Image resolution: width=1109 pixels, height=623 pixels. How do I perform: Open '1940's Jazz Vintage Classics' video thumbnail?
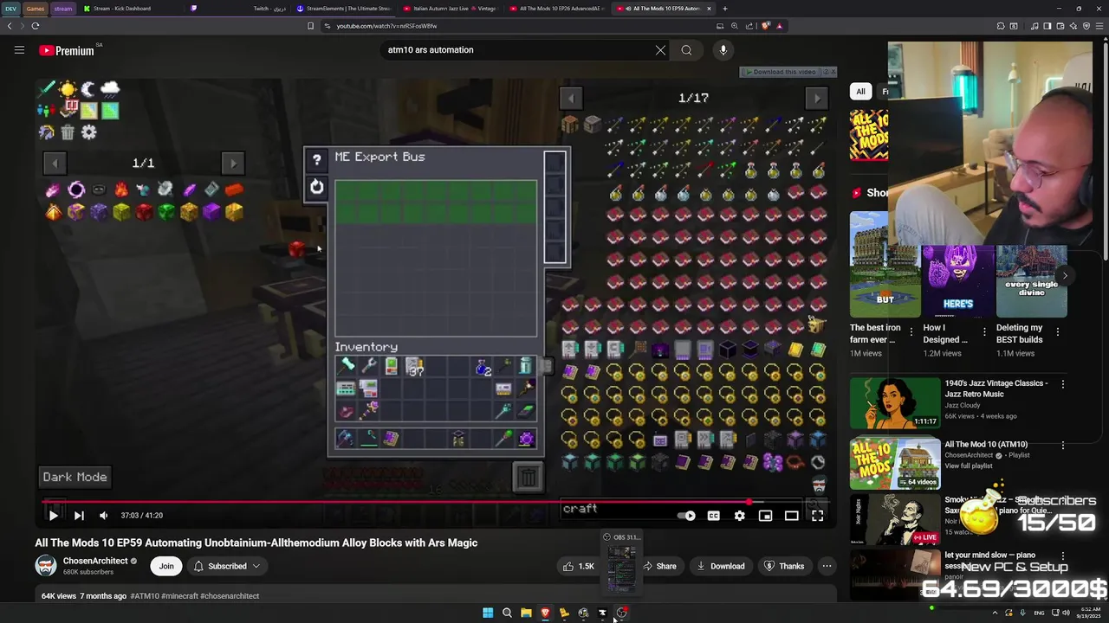[x=895, y=402]
